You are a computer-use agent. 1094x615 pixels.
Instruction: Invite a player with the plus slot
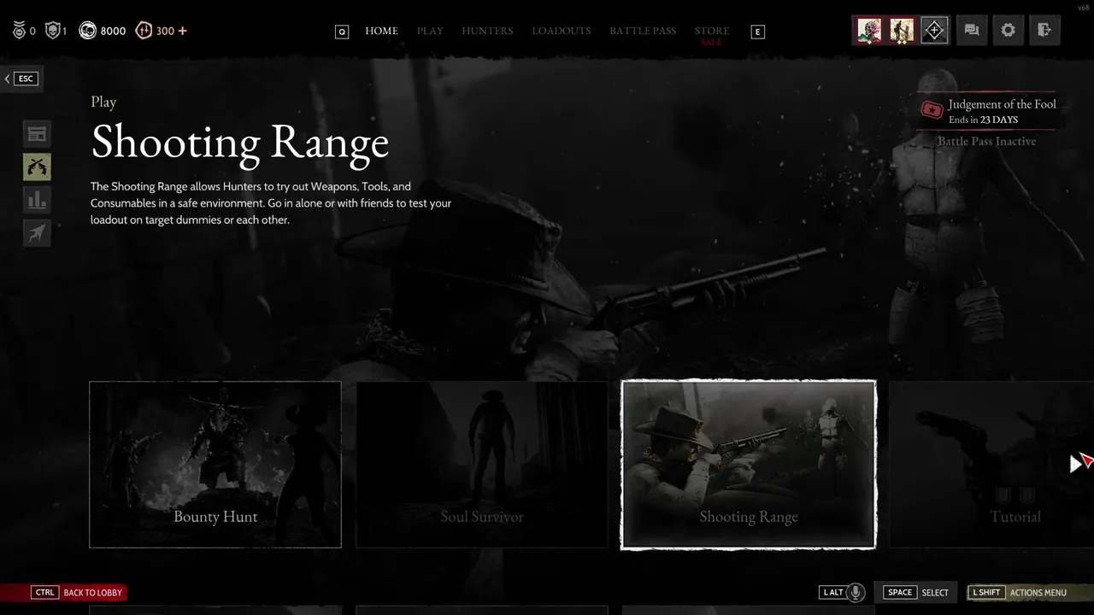tap(934, 30)
